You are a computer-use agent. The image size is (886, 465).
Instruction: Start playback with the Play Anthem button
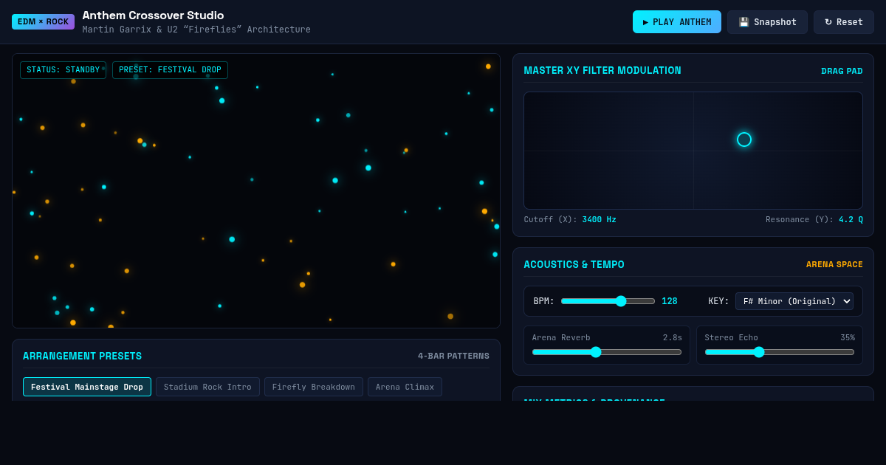(x=677, y=22)
